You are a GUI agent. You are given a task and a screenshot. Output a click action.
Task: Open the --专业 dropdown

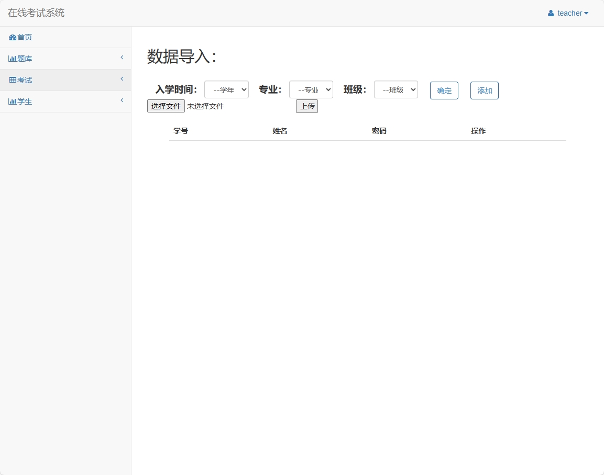(x=311, y=89)
